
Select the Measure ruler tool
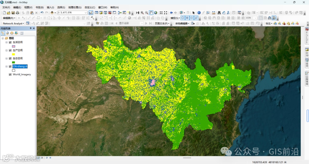[214, 13]
